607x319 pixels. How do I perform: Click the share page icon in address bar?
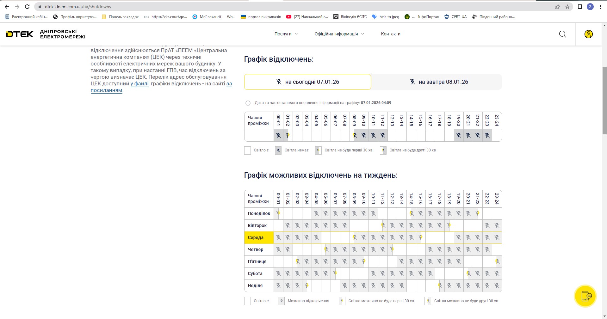[557, 7]
